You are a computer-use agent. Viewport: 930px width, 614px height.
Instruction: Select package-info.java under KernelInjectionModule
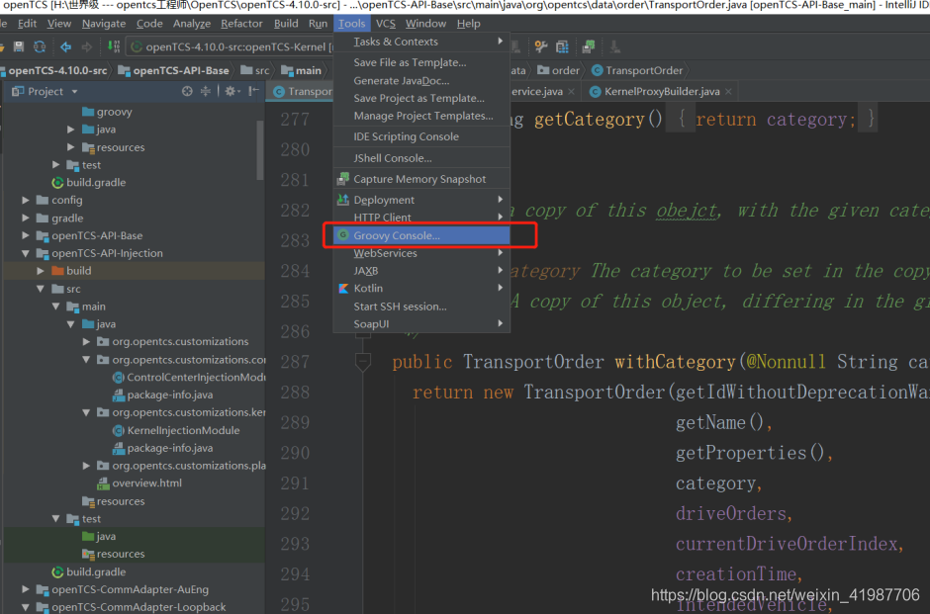click(x=163, y=448)
